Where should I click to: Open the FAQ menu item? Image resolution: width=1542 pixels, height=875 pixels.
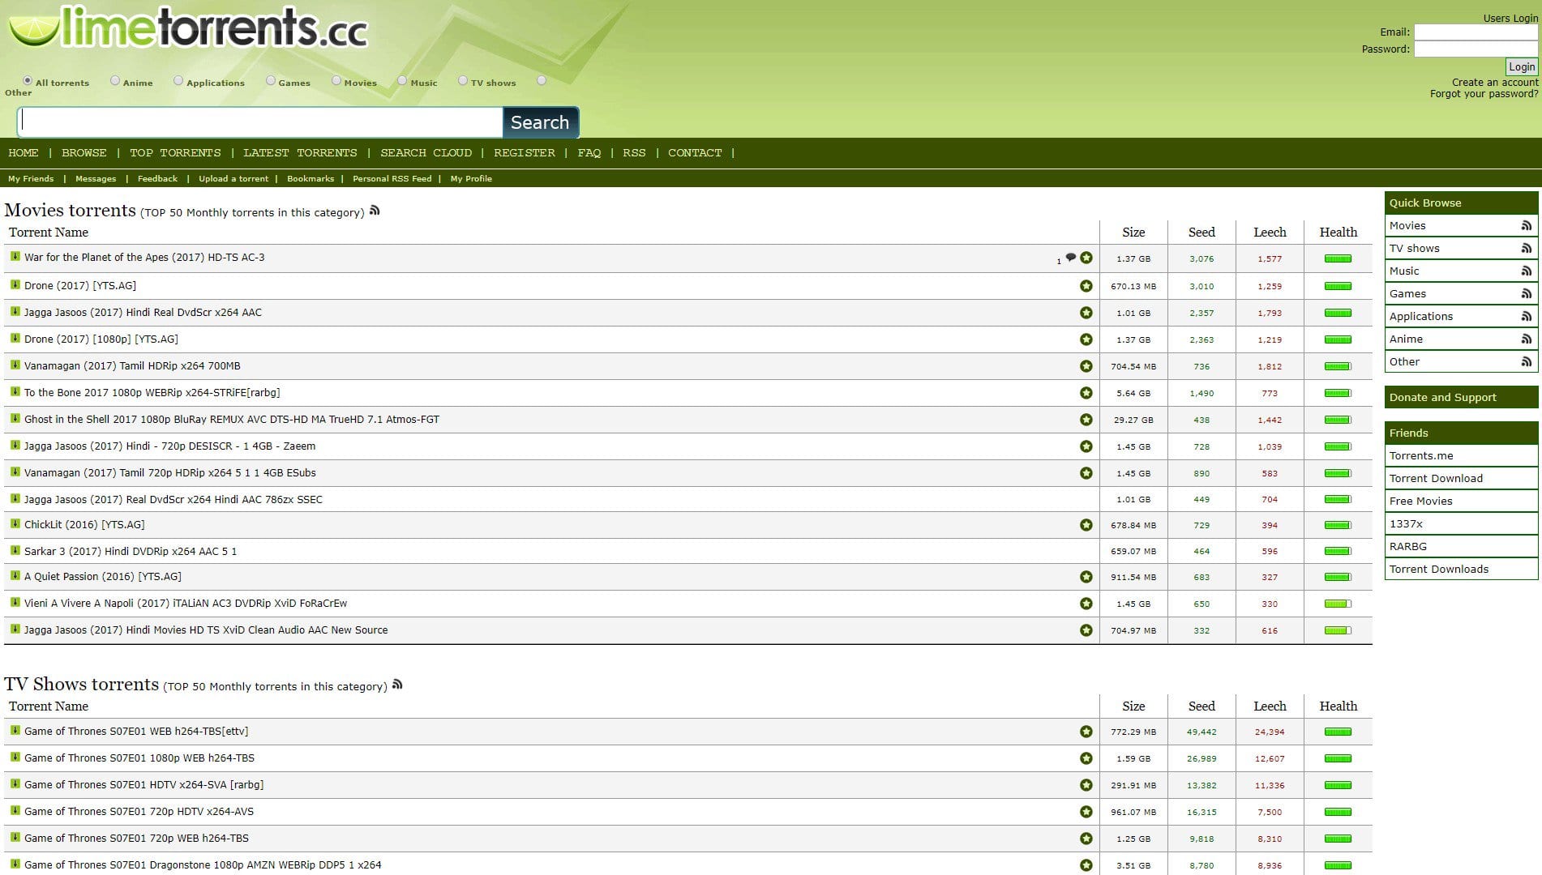pos(589,153)
